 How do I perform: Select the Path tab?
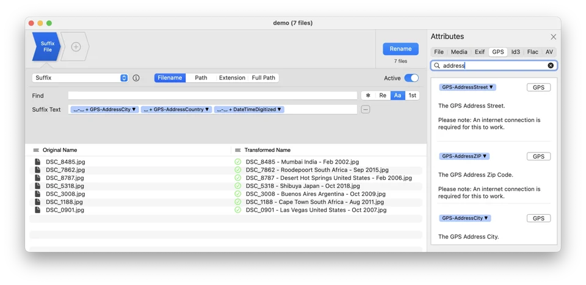point(201,78)
